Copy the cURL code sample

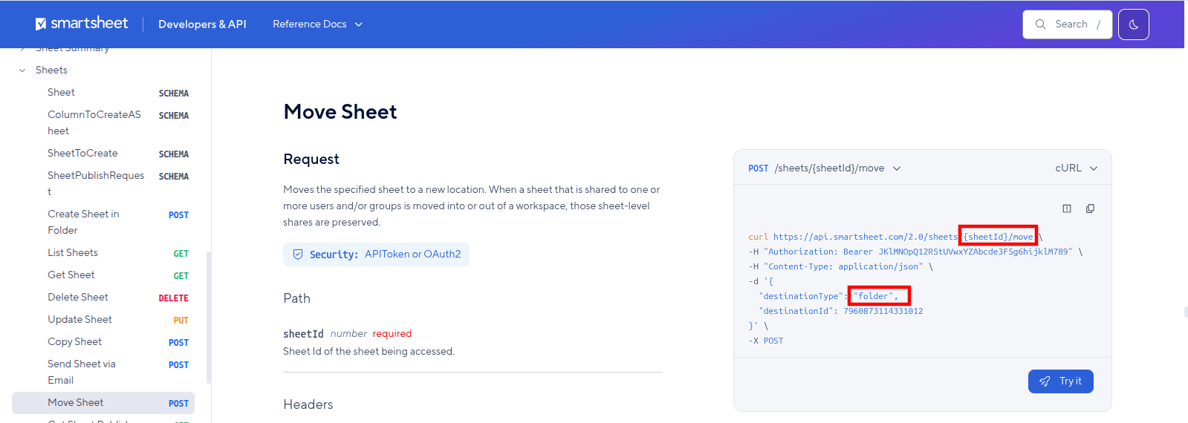[x=1090, y=209]
